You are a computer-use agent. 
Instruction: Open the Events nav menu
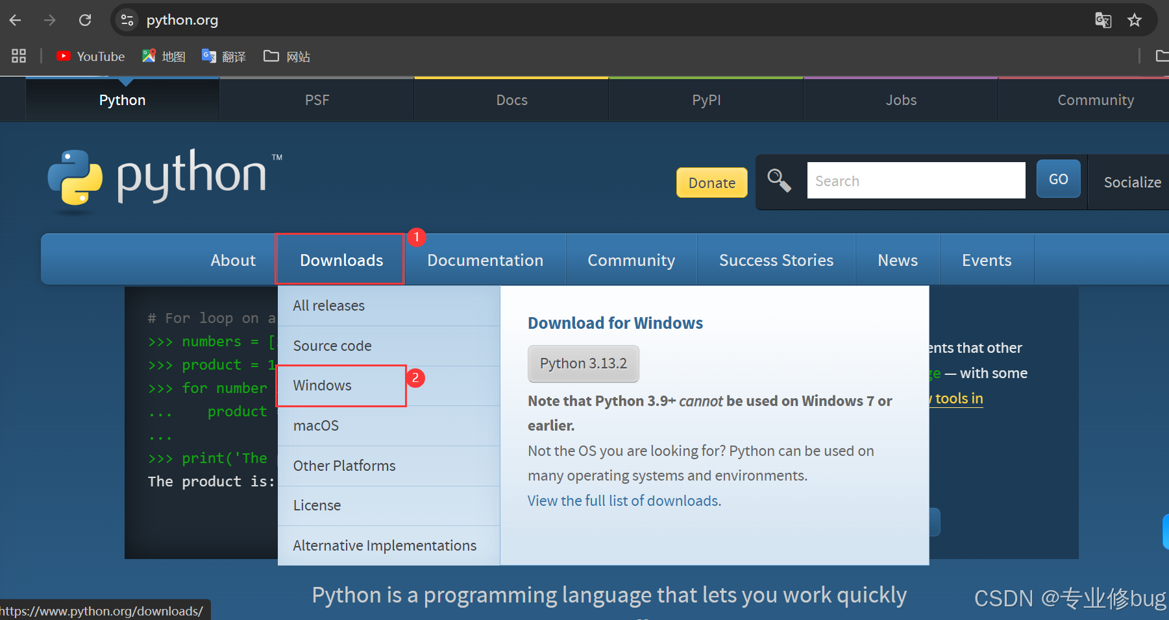(x=987, y=260)
